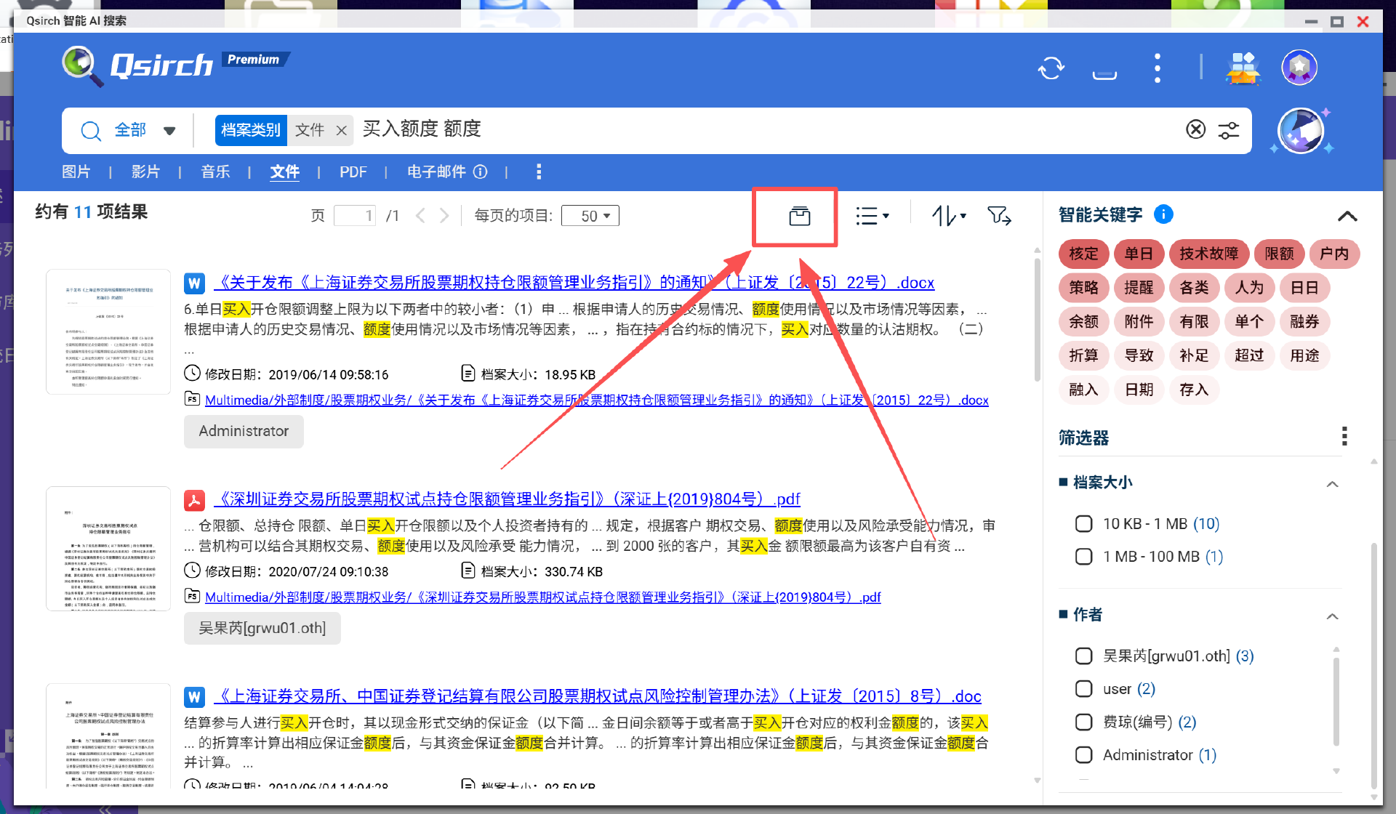Screen dimensions: 1396x814
Task: Check the 1 MB - 100 MB size filter
Action: click(x=1083, y=557)
